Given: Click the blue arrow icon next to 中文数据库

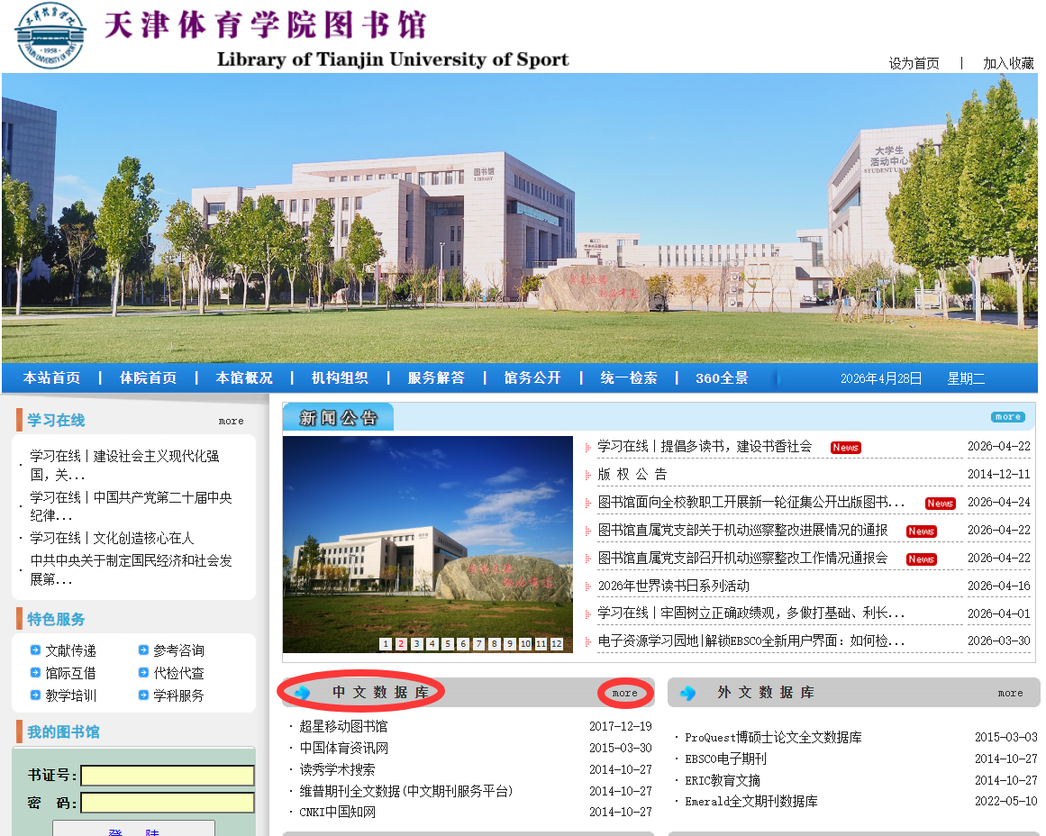Looking at the screenshot, I should pos(303,693).
